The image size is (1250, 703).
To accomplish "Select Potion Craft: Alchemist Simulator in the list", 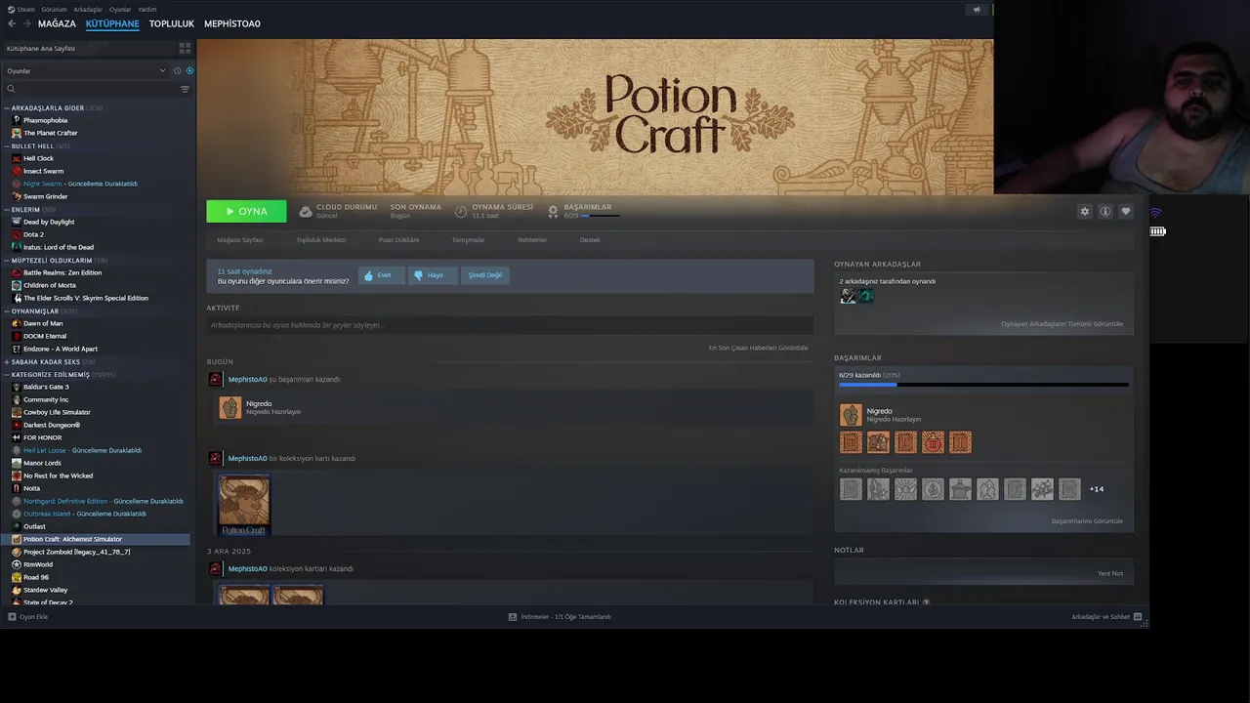I will pos(96,539).
